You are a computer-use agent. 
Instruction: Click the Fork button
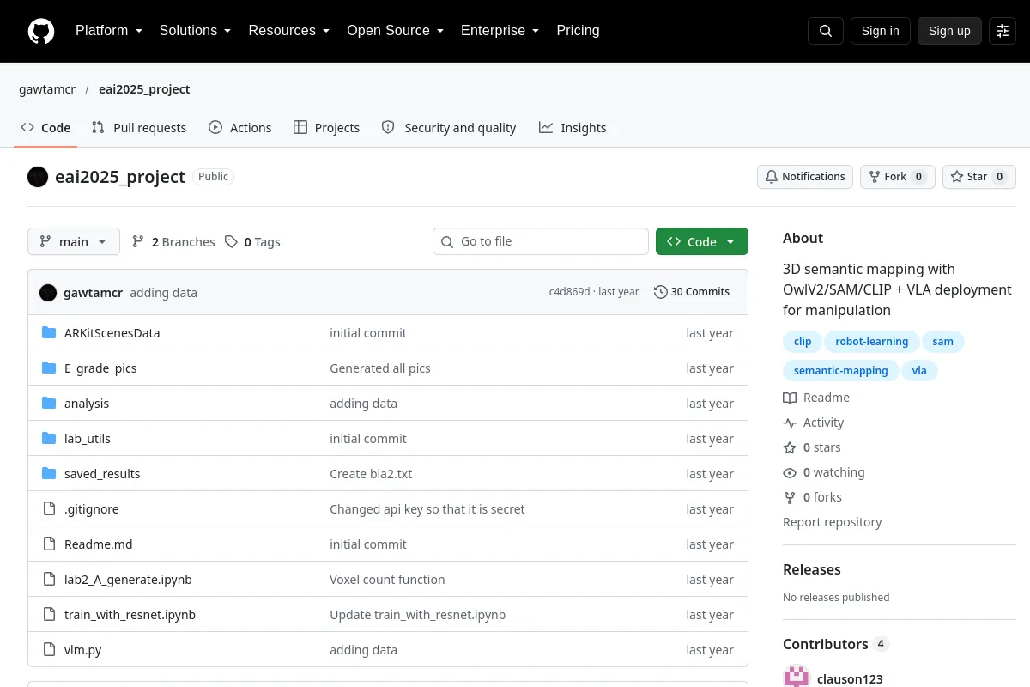[898, 177]
